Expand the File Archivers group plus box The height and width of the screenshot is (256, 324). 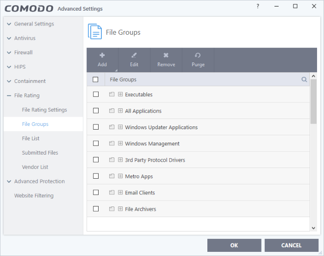point(120,209)
